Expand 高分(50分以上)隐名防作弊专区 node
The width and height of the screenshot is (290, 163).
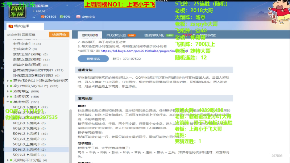8,81
